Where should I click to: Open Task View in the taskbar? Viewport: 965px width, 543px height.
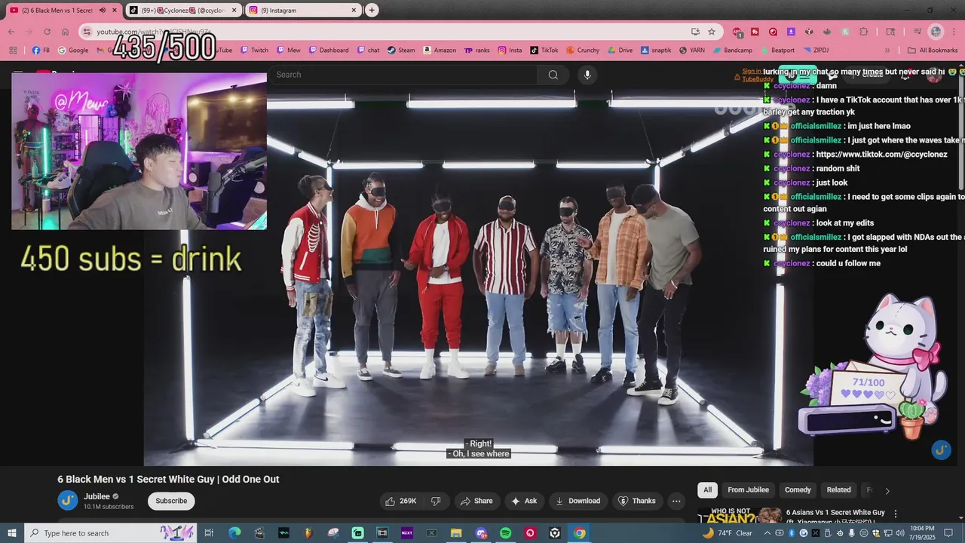tap(210, 533)
